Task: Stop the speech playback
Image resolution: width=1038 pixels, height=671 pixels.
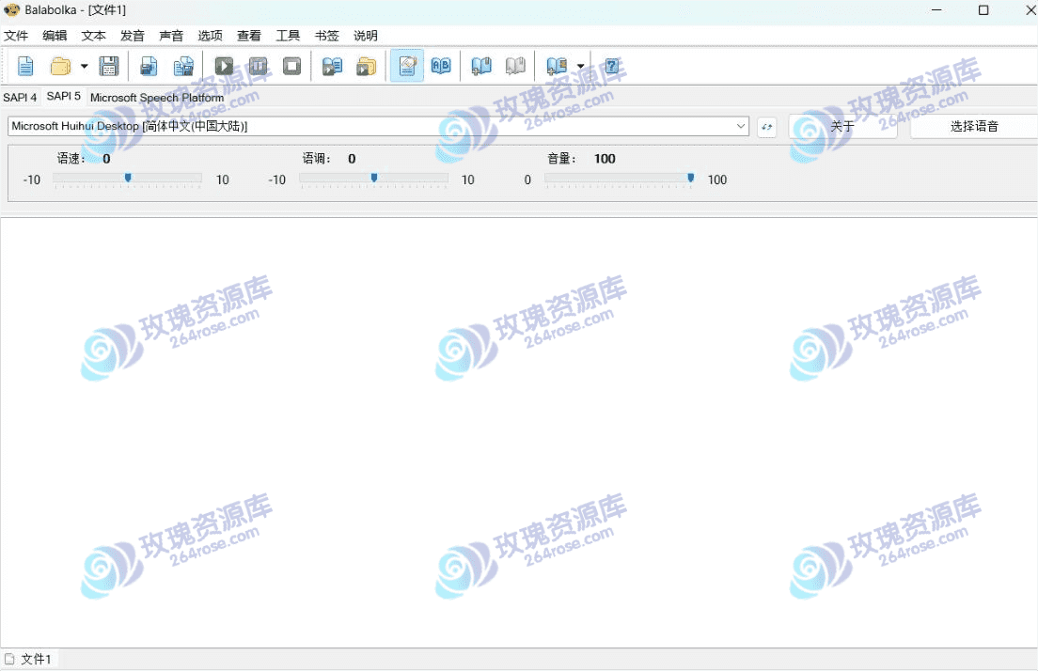Action: point(291,66)
